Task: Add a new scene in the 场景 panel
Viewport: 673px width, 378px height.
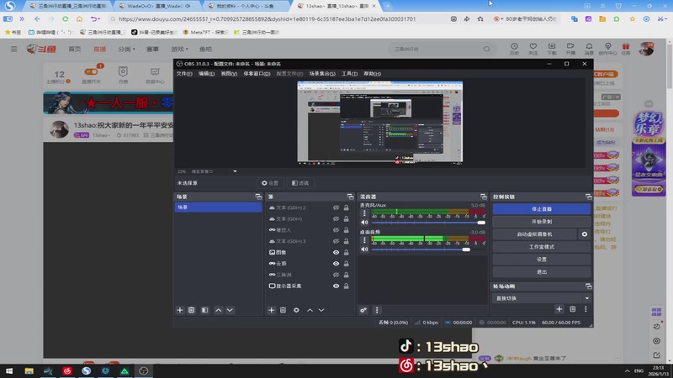Action: tap(180, 310)
